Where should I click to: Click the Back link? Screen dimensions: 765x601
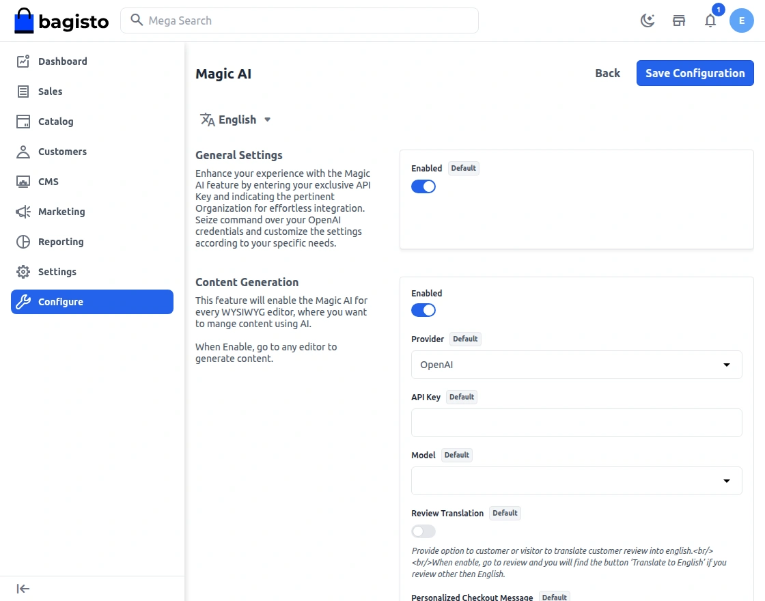(607, 73)
